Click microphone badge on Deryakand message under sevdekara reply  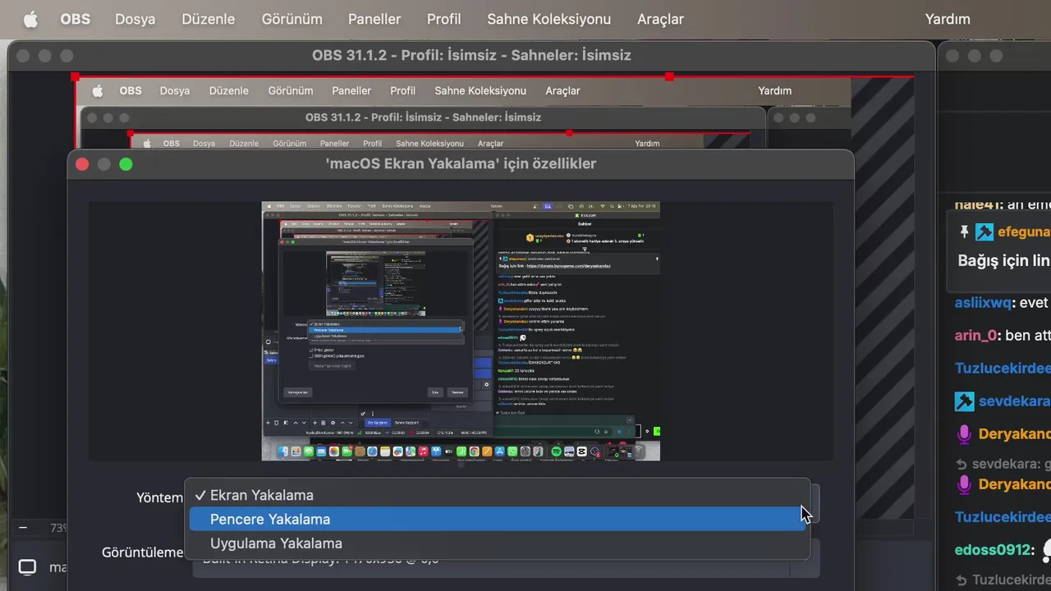click(x=964, y=484)
